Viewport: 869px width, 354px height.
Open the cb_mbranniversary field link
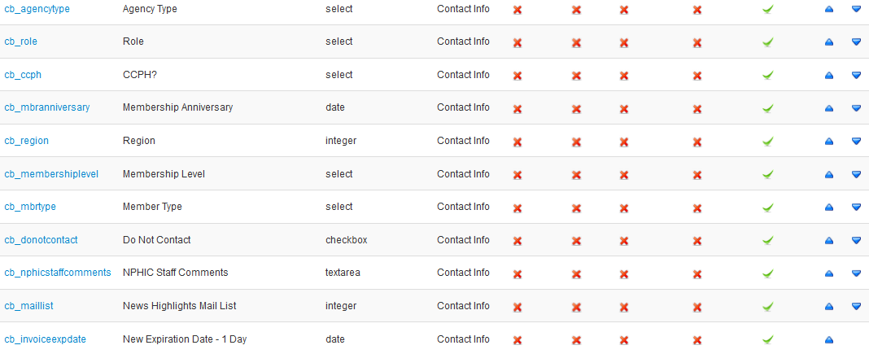(47, 107)
